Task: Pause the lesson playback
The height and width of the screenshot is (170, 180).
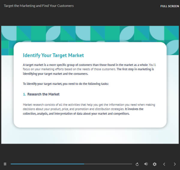Action: [5, 164]
